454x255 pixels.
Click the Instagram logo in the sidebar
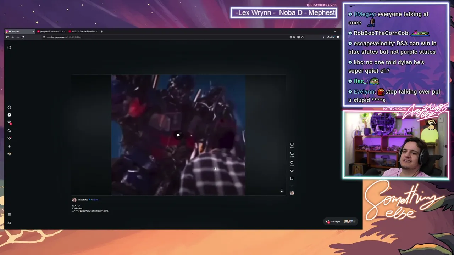click(x=9, y=47)
